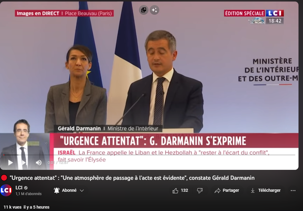Click the red live indicator dot

pyautogui.click(x=4, y=178)
